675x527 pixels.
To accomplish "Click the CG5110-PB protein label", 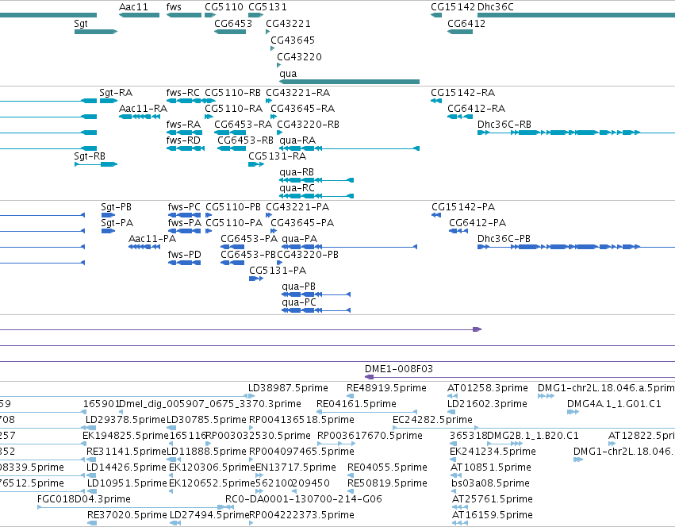I will [x=233, y=207].
